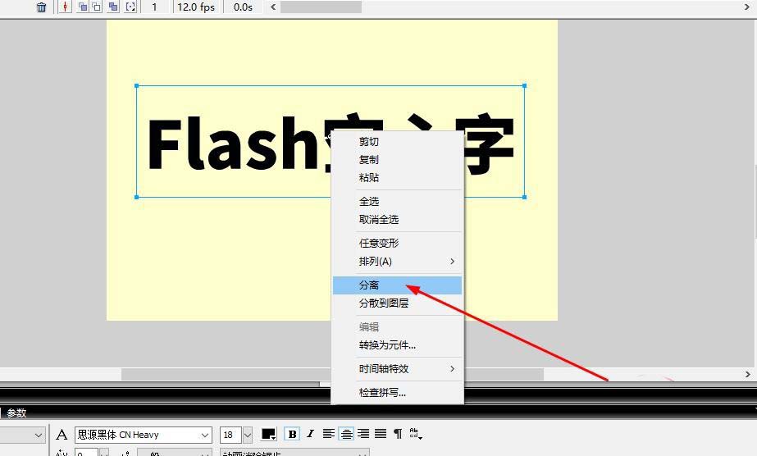Click the bottom-left handle of the text box
The image size is (757, 456).
(x=137, y=197)
